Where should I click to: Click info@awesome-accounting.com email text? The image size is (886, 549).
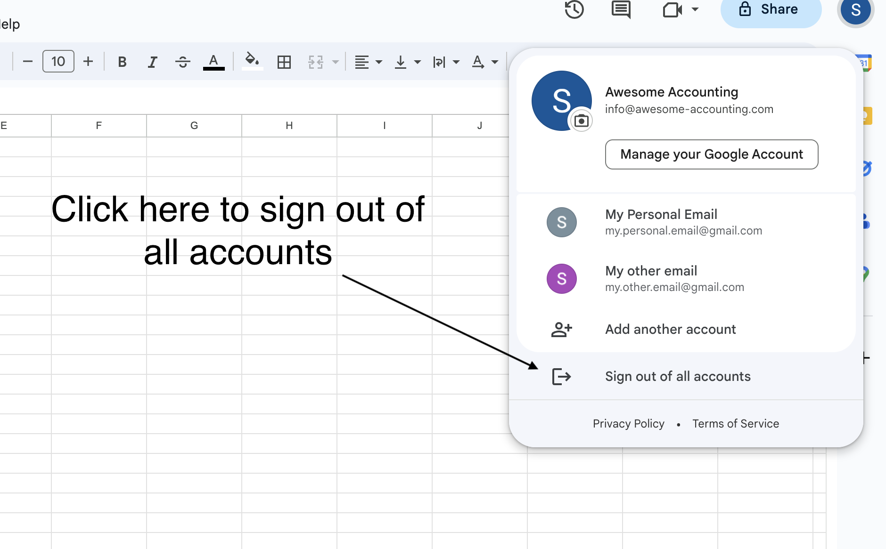click(689, 109)
